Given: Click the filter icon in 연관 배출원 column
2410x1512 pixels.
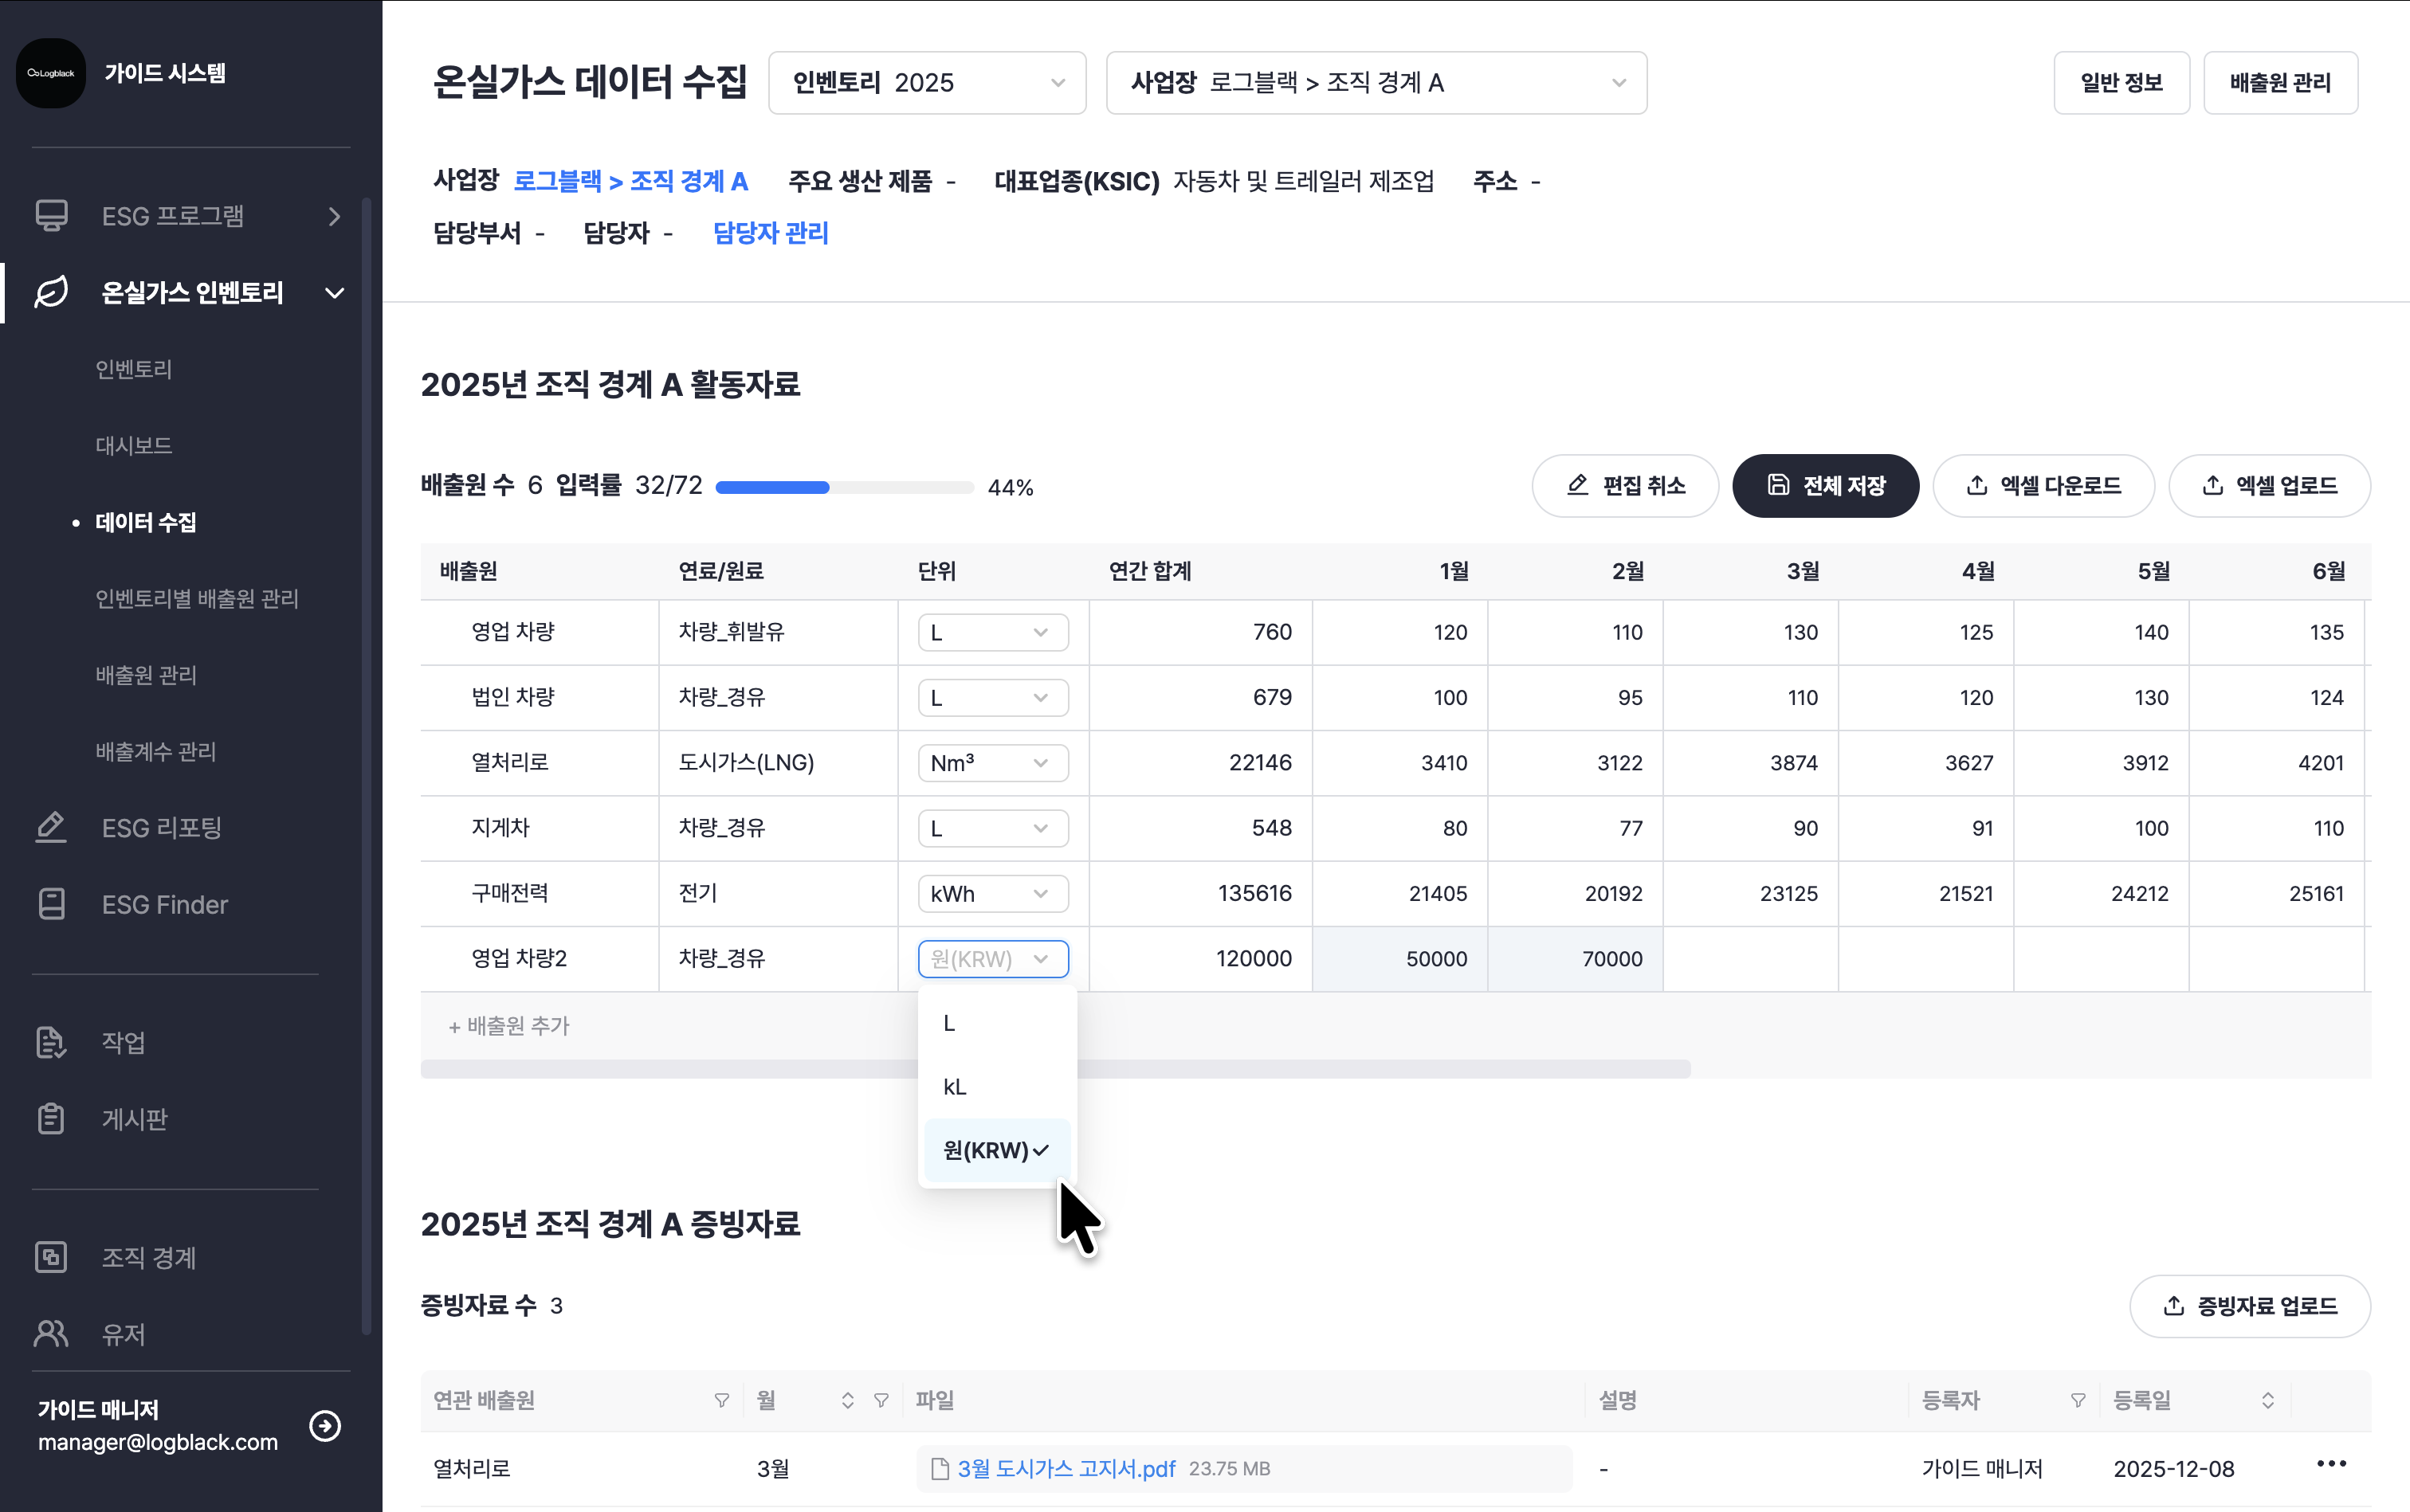Looking at the screenshot, I should coord(721,1400).
